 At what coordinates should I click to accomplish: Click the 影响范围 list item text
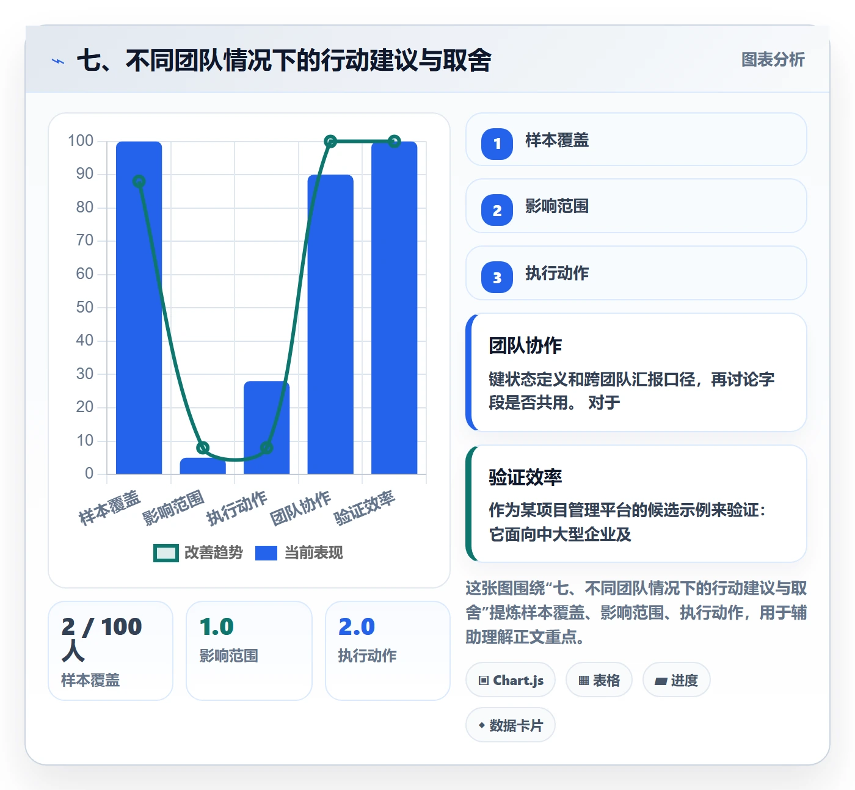(557, 206)
